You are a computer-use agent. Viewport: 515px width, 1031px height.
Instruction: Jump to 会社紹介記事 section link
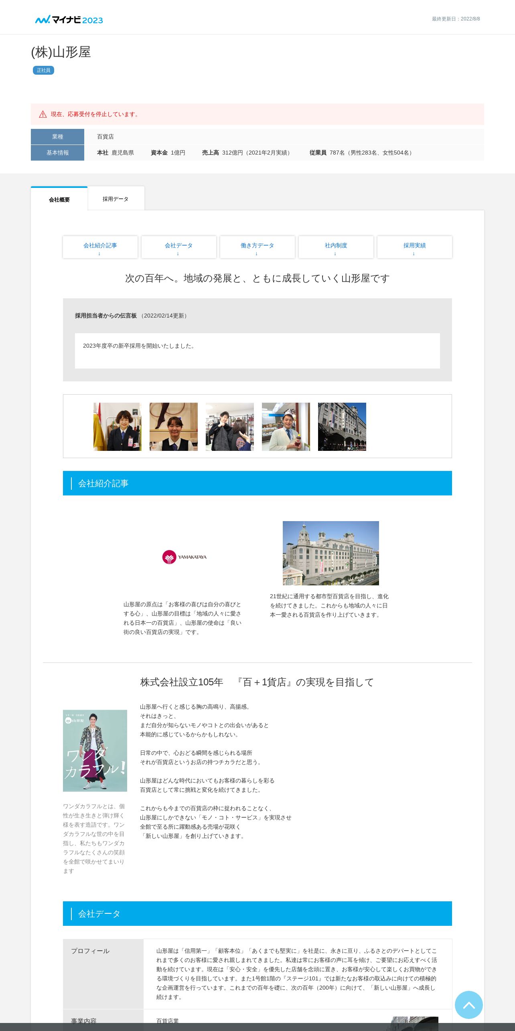click(x=100, y=247)
